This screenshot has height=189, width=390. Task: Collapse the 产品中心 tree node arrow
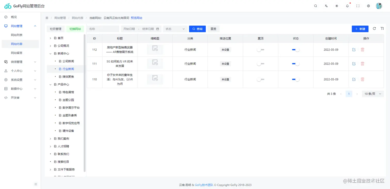click(x=51, y=85)
